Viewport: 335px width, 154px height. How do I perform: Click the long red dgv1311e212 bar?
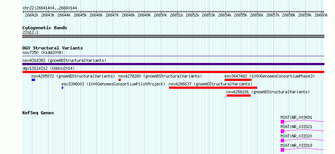click(173, 72)
